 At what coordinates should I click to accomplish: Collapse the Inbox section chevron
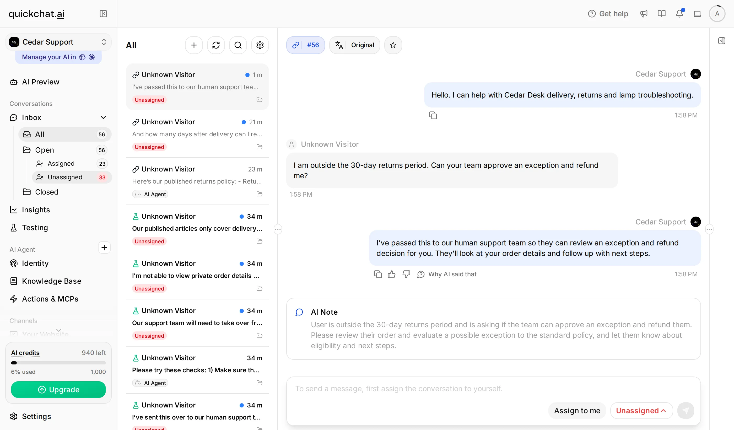pos(103,118)
